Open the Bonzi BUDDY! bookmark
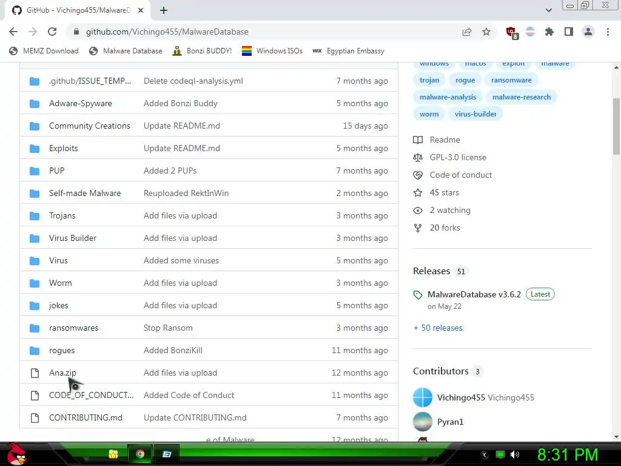Viewport: 621px width, 466px height. pos(202,51)
